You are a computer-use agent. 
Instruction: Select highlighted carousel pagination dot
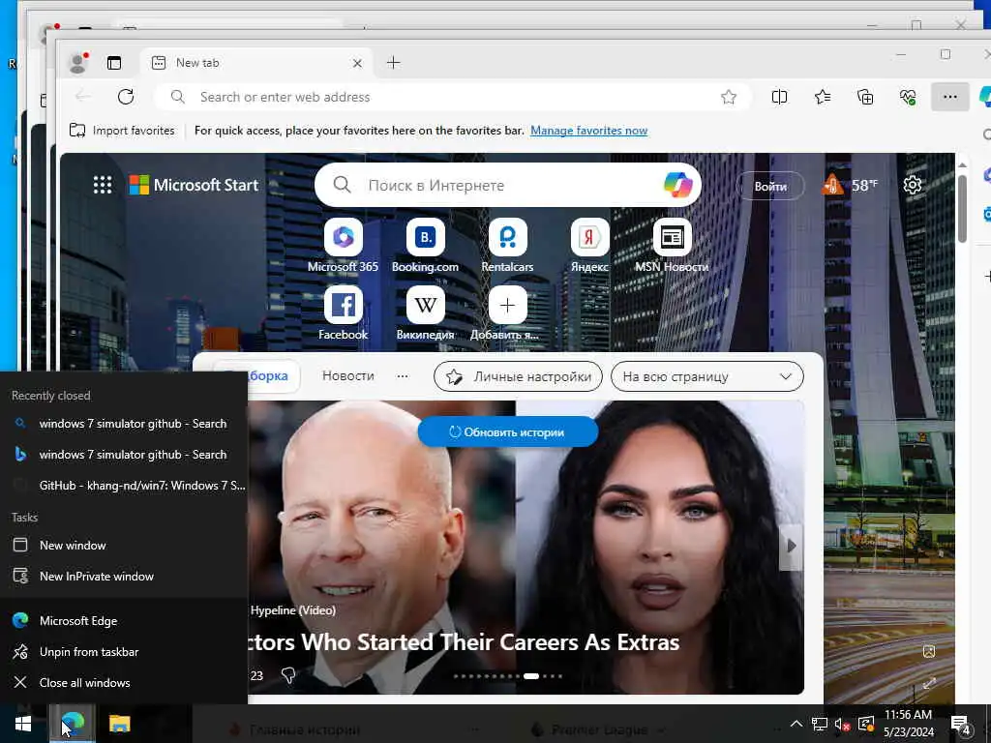531,676
